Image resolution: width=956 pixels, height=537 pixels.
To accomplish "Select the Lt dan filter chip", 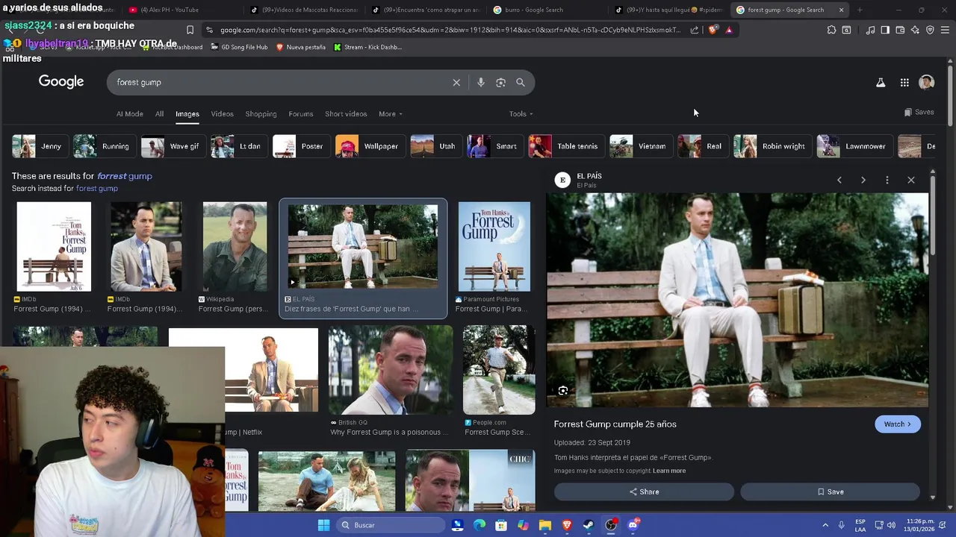I will click(239, 146).
